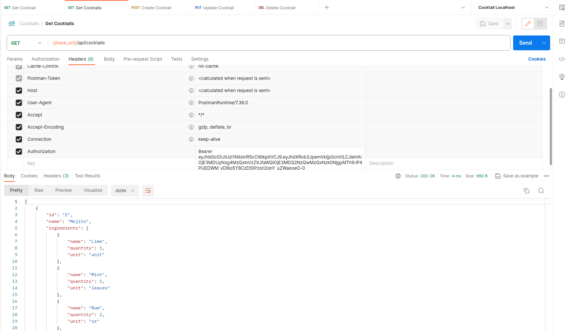Open a new request tab with plus icon

coord(327,7)
